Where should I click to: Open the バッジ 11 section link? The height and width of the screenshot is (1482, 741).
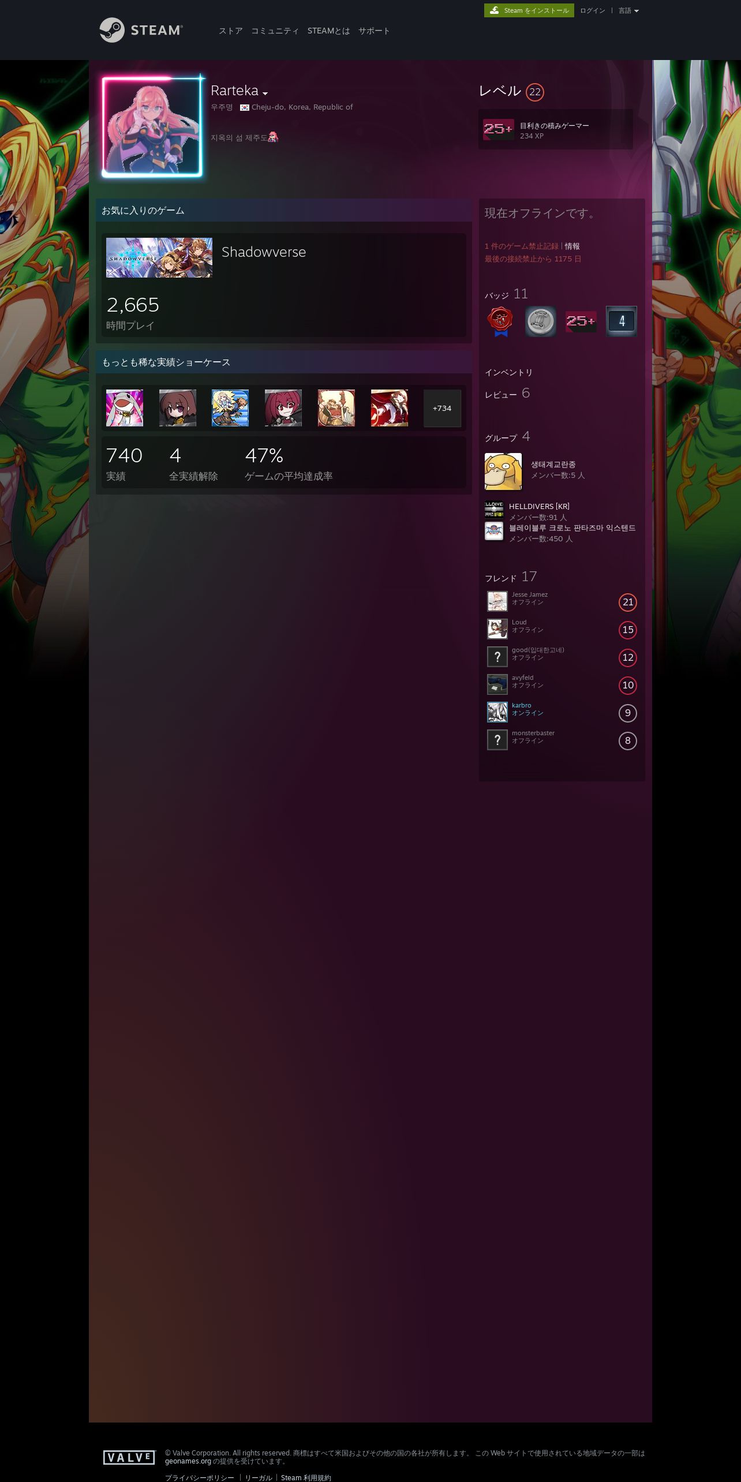[x=506, y=294]
